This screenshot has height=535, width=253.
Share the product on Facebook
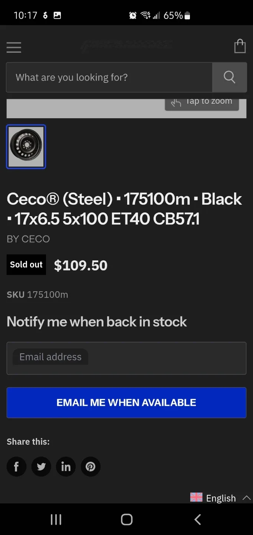(16, 466)
